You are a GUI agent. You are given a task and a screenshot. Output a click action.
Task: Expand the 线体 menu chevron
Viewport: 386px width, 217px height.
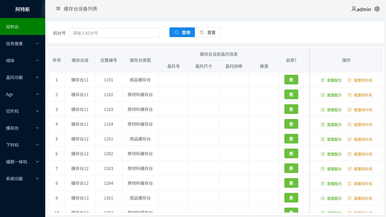[x=37, y=60]
